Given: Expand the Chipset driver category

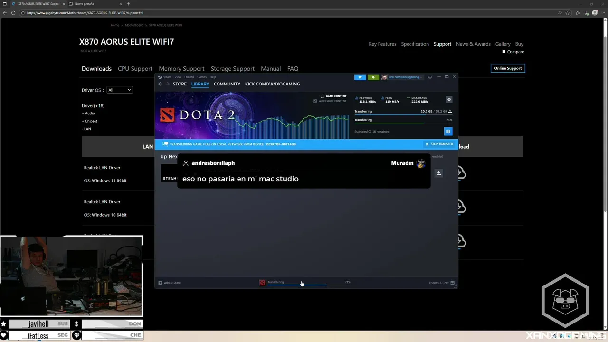Looking at the screenshot, I should (x=89, y=121).
